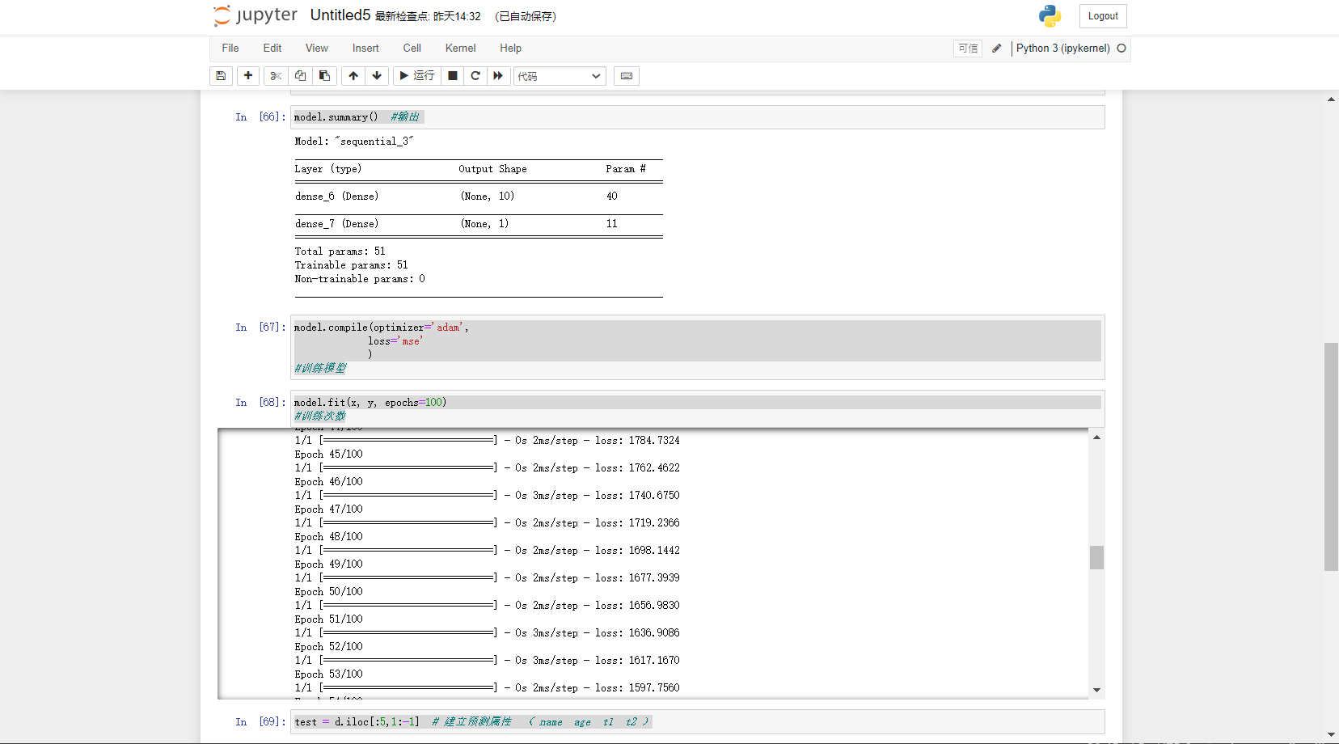Click the kernel idle circle indicator

pos(1121,49)
